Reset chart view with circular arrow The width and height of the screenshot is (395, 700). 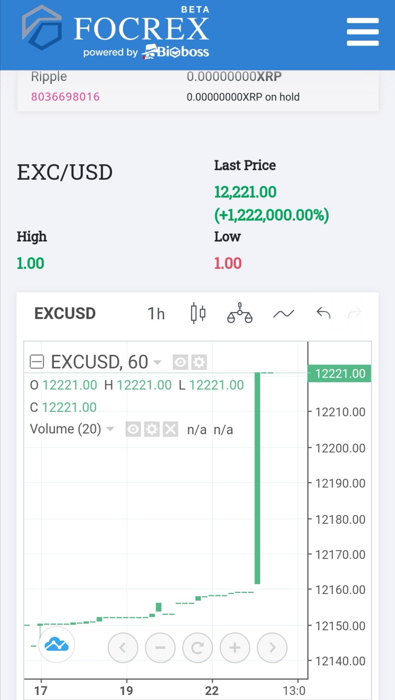click(x=197, y=647)
